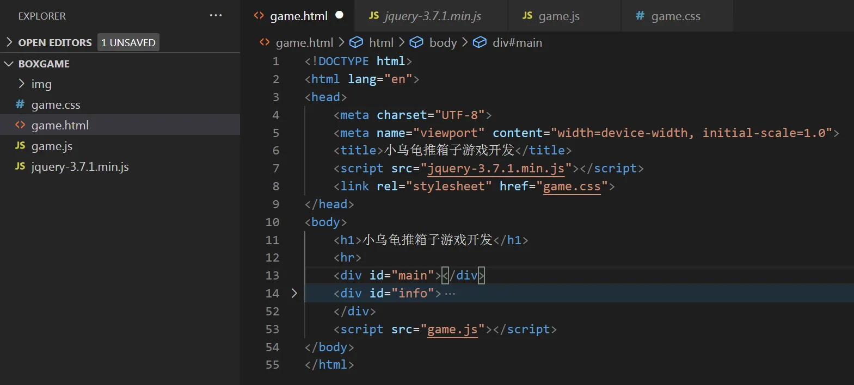Click the name="viewport" attribute text

(x=431, y=133)
